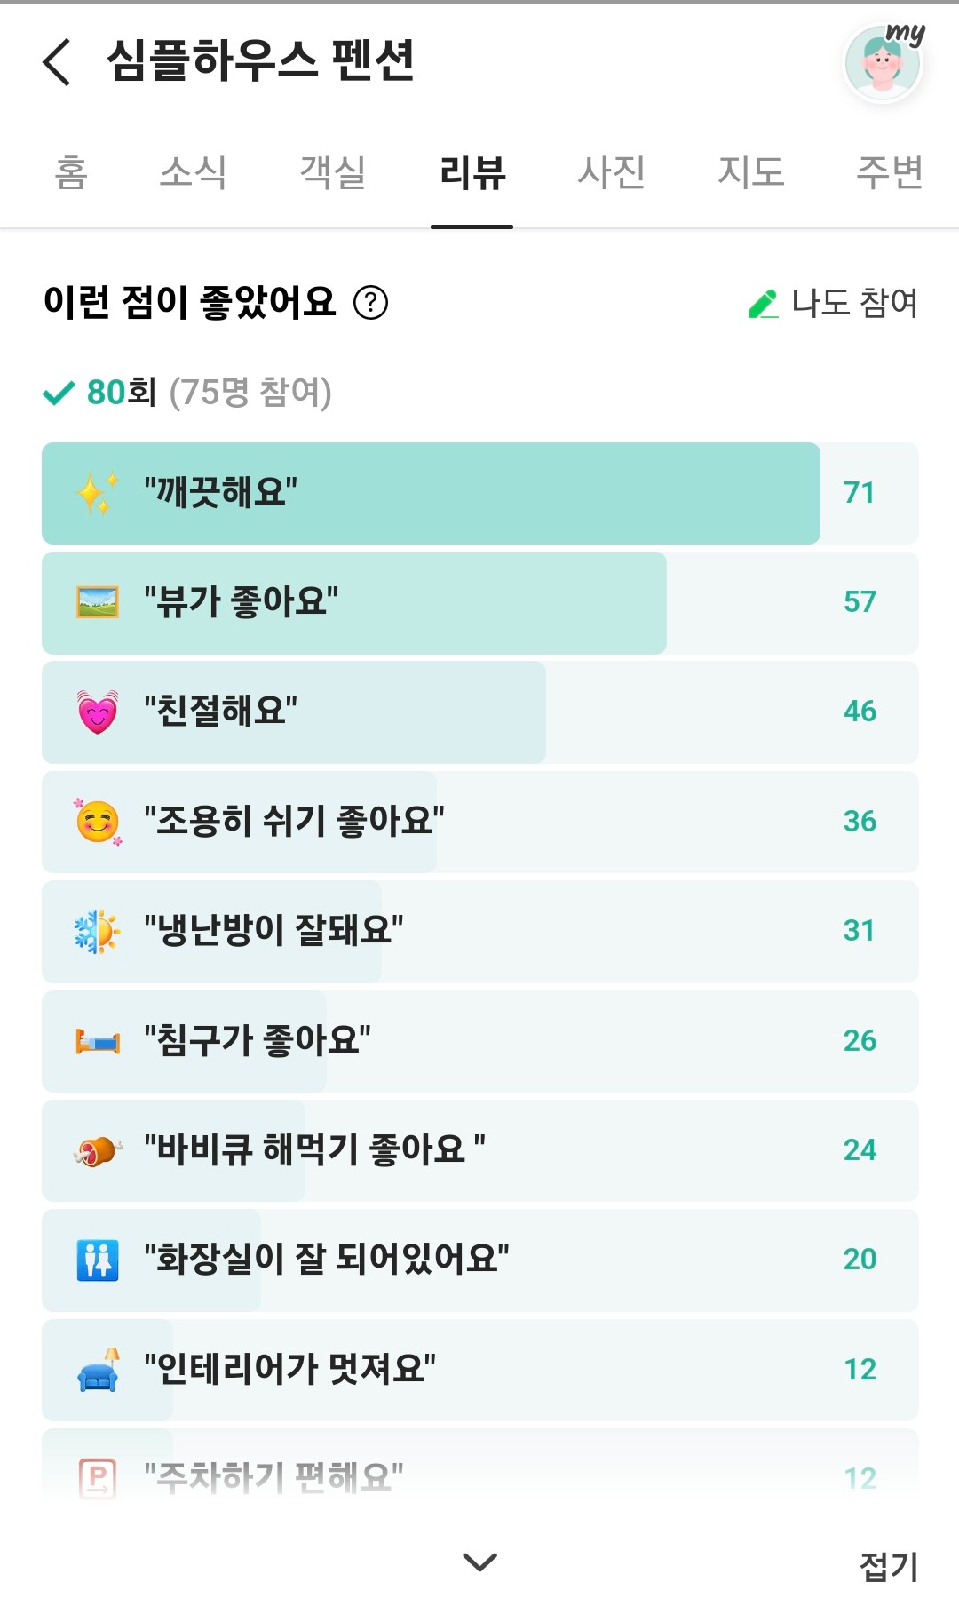Viewport: 959px width, 1614px height.
Task: Tap the meat icon for 바비큐 해먹기 좋아요
Action: pos(98,1150)
